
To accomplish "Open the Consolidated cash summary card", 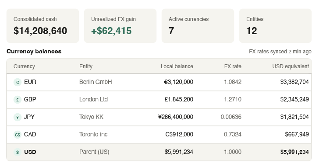I will 43,26.
